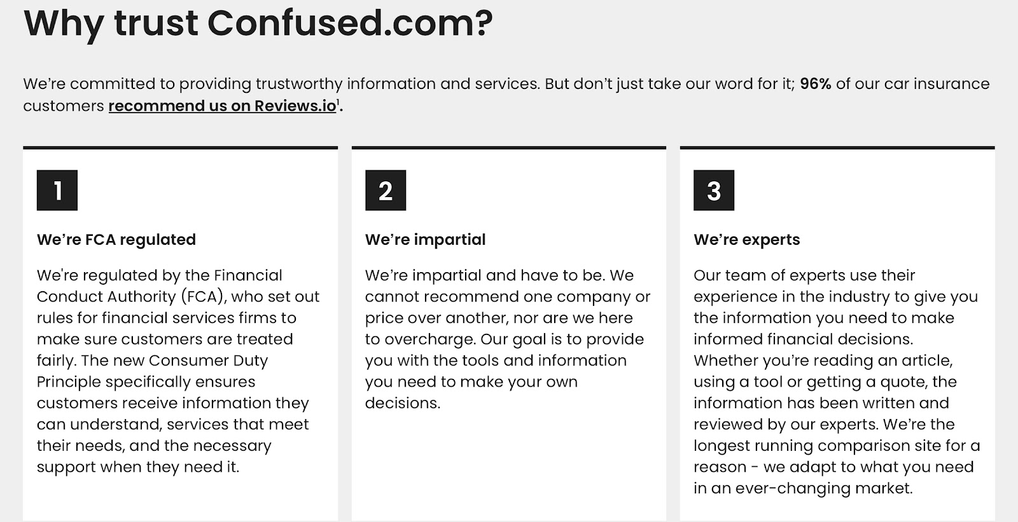Screen dimensions: 1018x522
Task: Select the 'We're FCA regulated' heading
Action: click(x=116, y=240)
